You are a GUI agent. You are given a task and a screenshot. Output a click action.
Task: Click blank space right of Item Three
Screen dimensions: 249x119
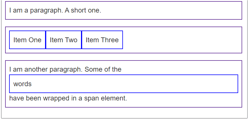point(181,40)
